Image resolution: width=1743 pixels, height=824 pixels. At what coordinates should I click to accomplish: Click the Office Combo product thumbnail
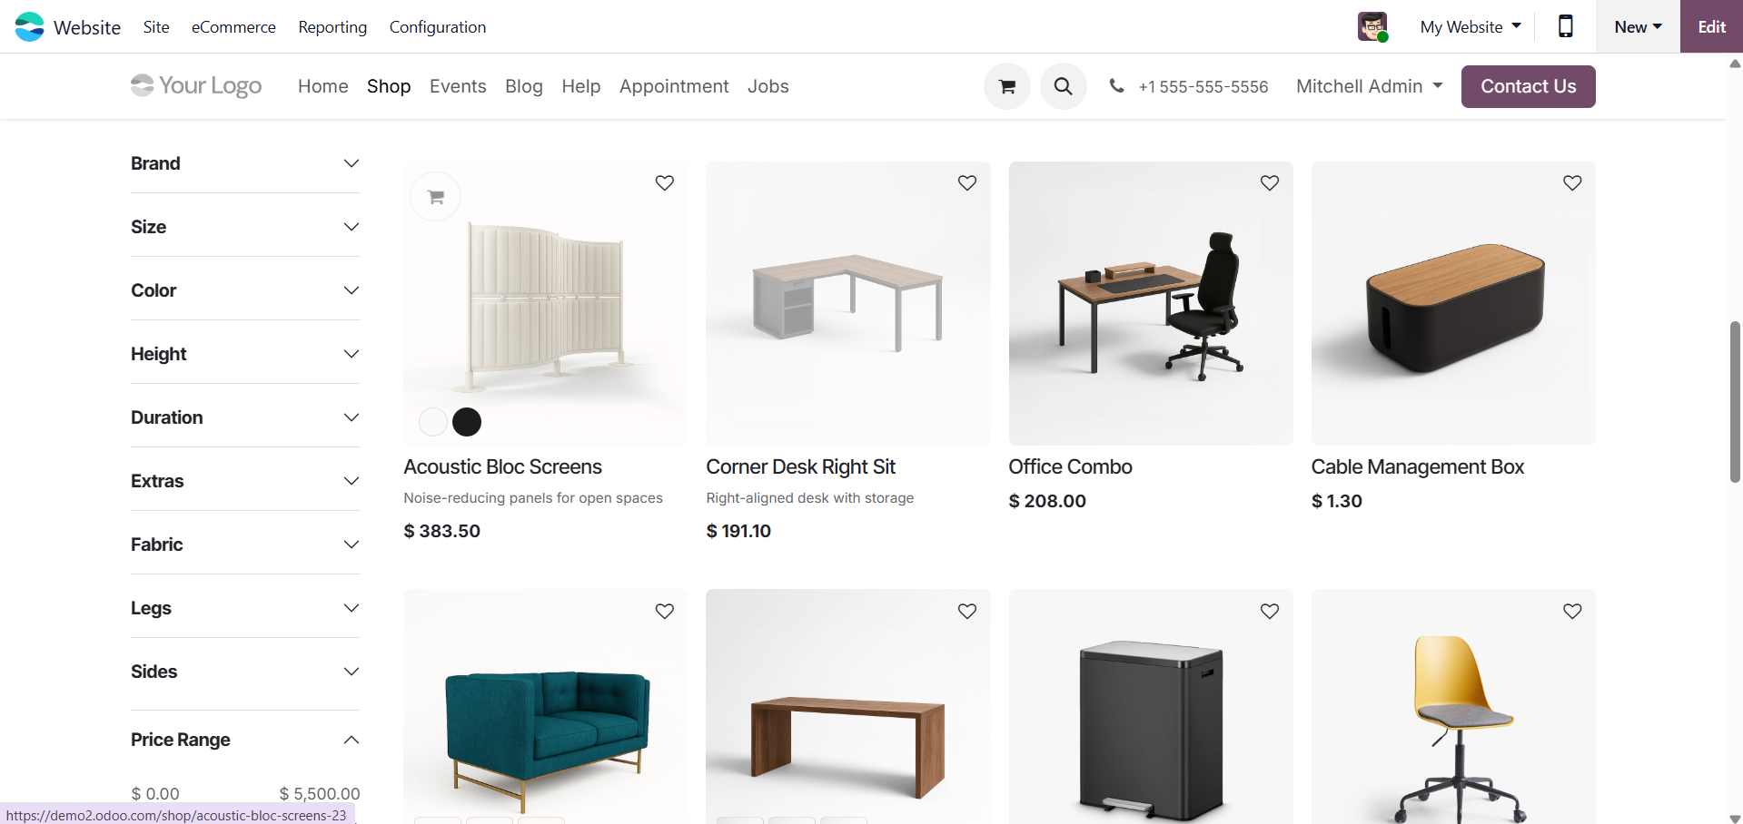(1151, 303)
